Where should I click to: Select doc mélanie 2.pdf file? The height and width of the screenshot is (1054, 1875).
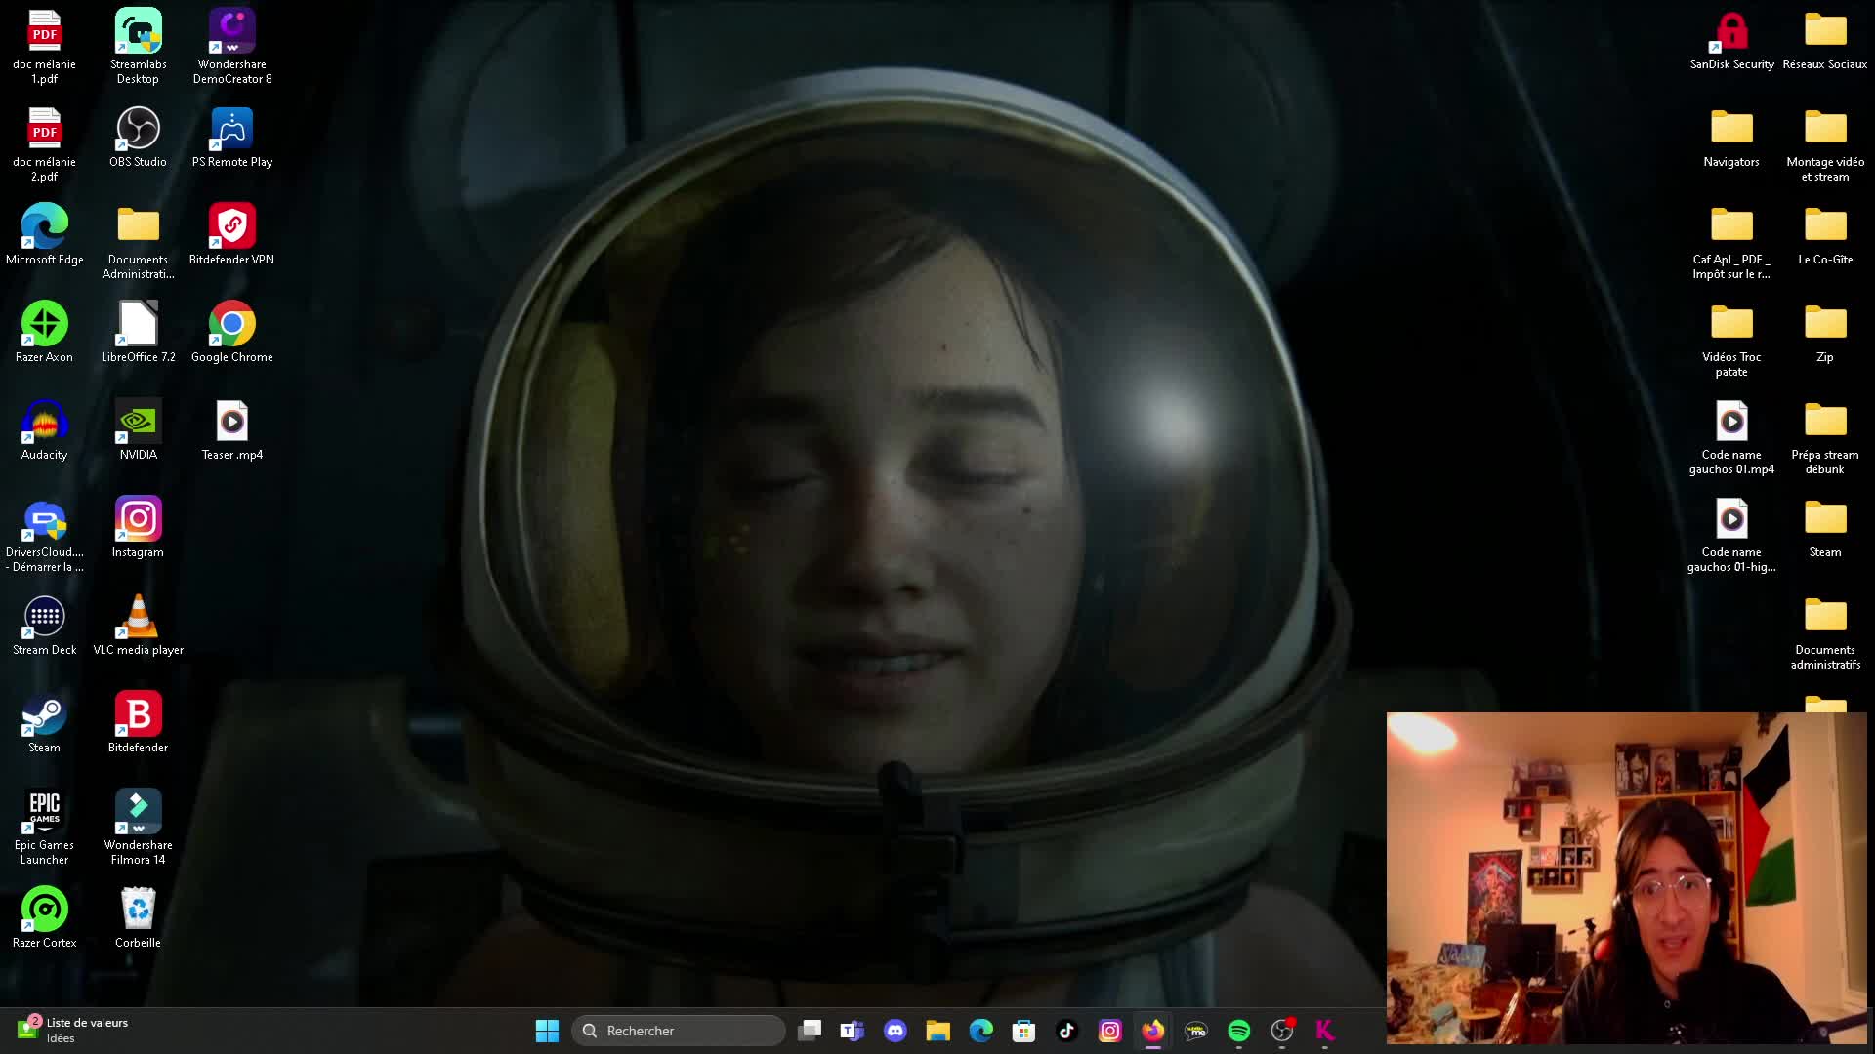(x=44, y=143)
